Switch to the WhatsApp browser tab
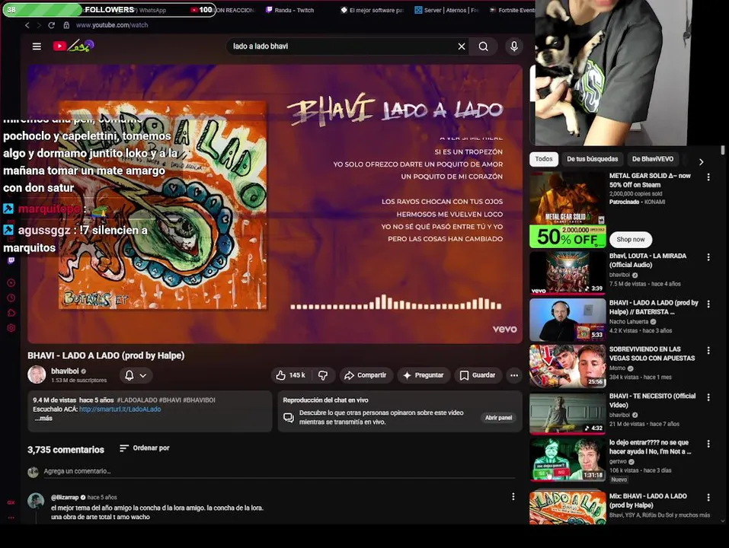 pyautogui.click(x=152, y=10)
